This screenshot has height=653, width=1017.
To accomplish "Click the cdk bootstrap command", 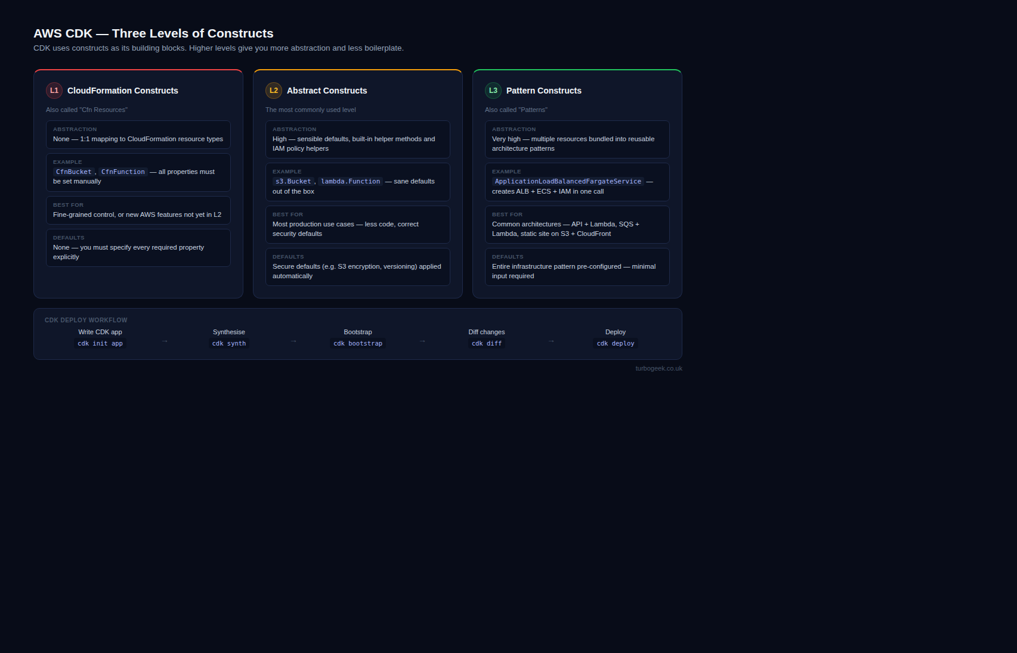I will 358,344.
